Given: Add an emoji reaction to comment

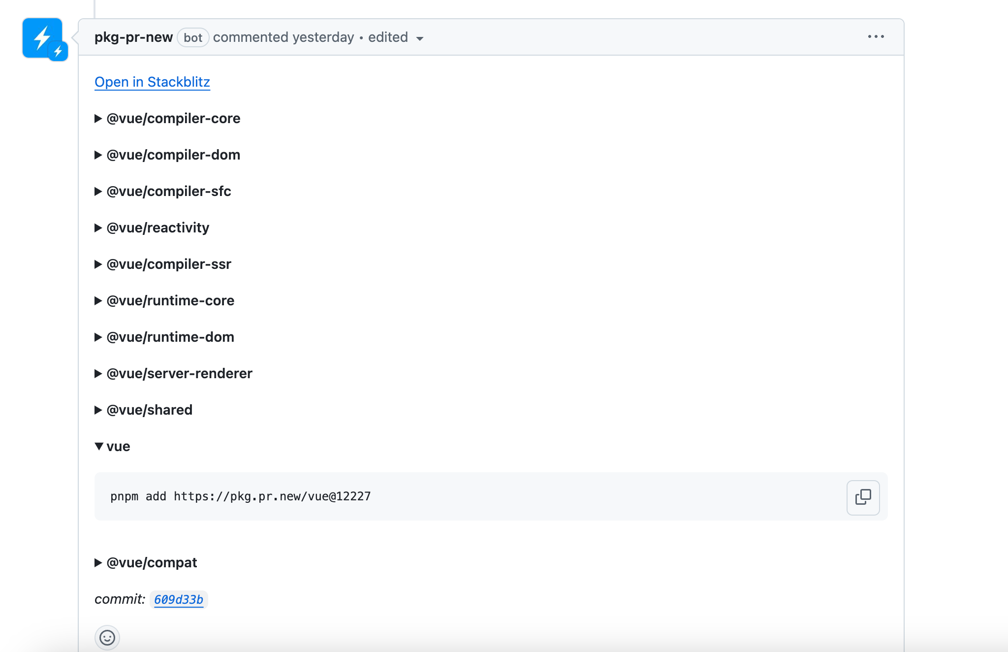Looking at the screenshot, I should [x=107, y=638].
